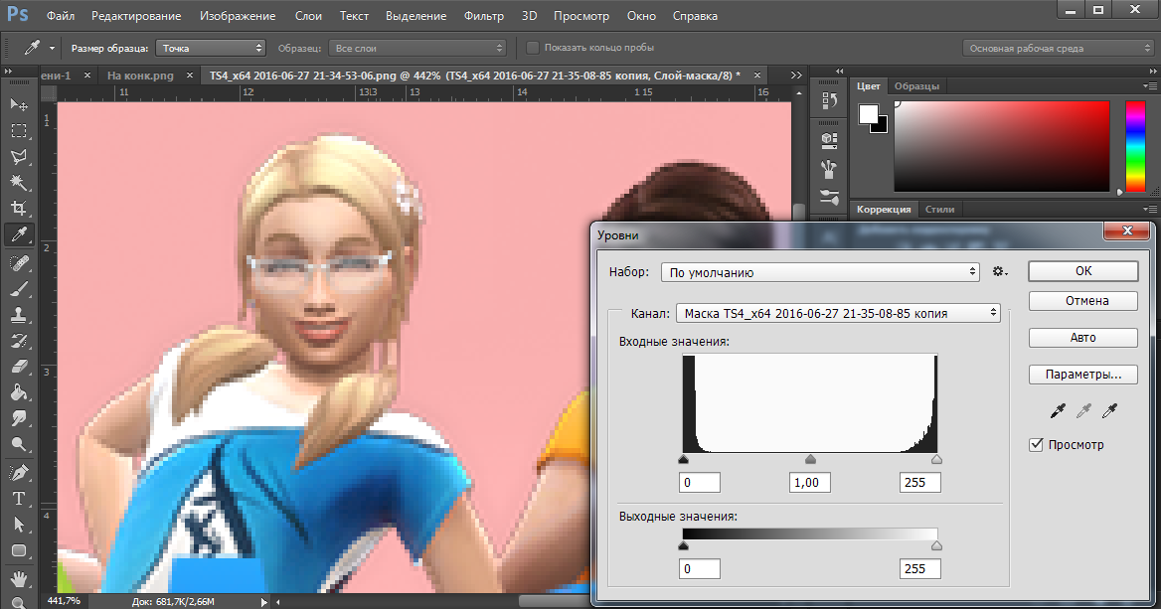Open the Редактирование menu
This screenshot has width=1161, height=609.
pyautogui.click(x=136, y=16)
